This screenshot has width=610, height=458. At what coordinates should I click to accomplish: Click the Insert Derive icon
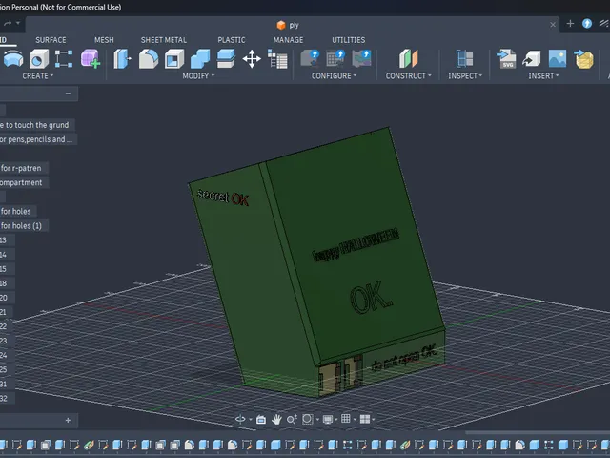click(532, 59)
